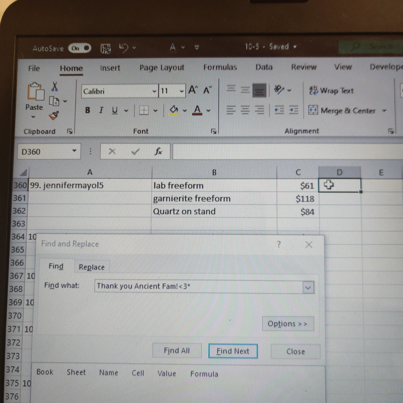Click into the formula bar
The width and height of the screenshot is (403, 403).
point(287,151)
